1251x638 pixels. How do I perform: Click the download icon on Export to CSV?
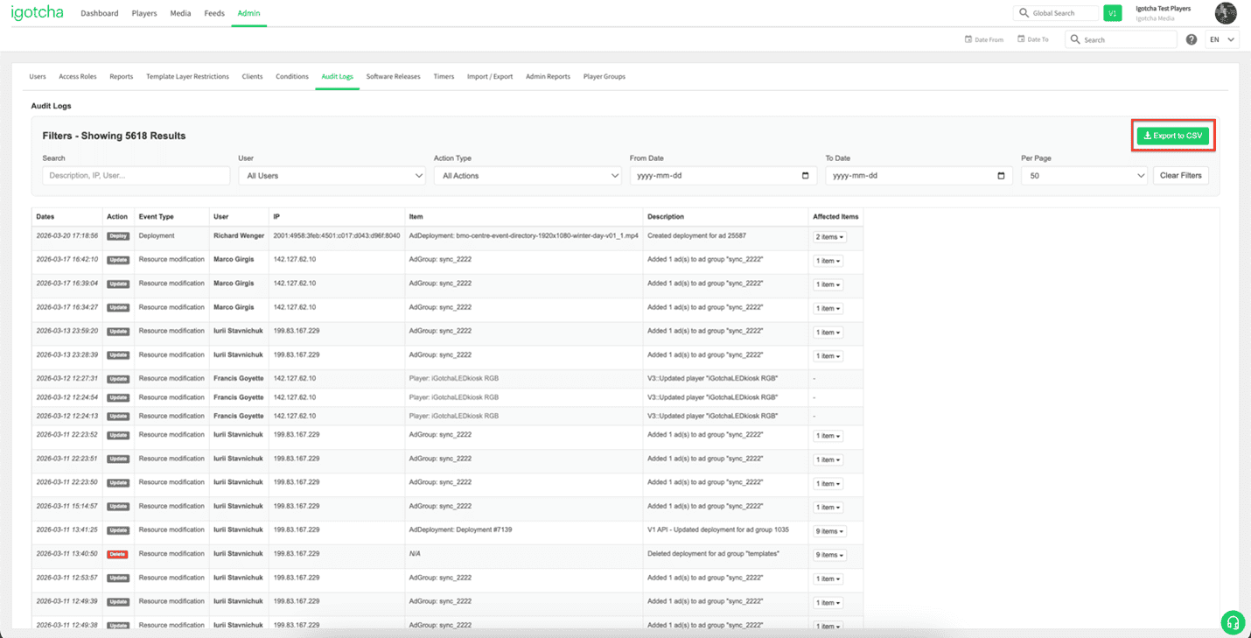click(1147, 135)
